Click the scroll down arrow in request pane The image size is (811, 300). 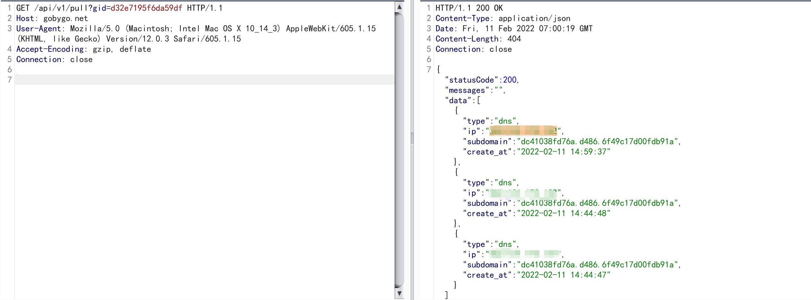tap(399, 293)
